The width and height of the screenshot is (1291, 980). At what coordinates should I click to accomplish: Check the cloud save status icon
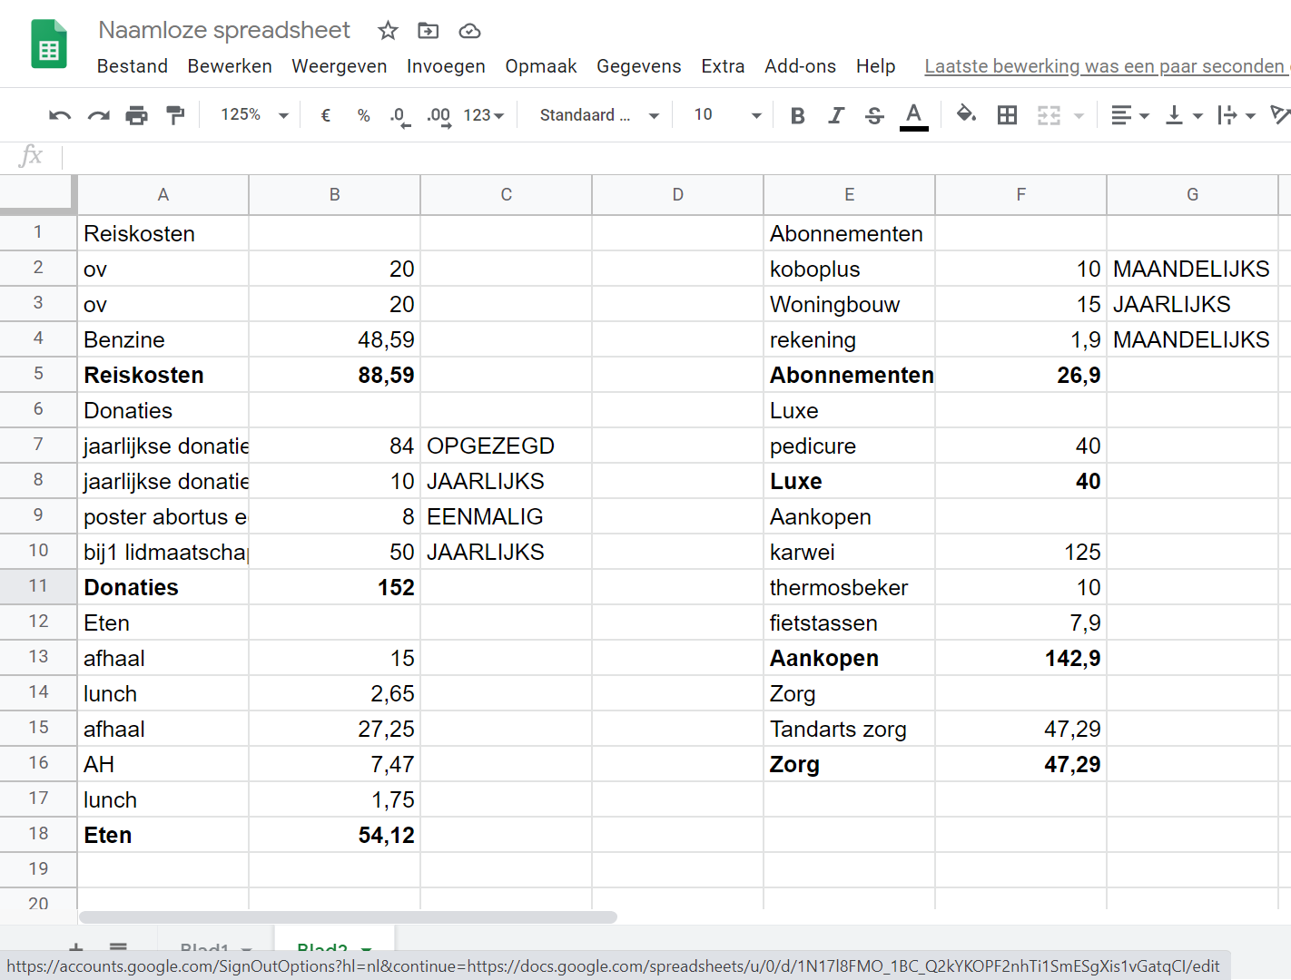coord(469,31)
